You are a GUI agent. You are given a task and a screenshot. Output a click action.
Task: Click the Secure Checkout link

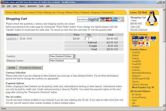(139, 29)
